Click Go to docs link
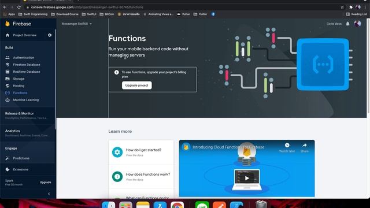This screenshot has width=370, height=208. (x=334, y=24)
